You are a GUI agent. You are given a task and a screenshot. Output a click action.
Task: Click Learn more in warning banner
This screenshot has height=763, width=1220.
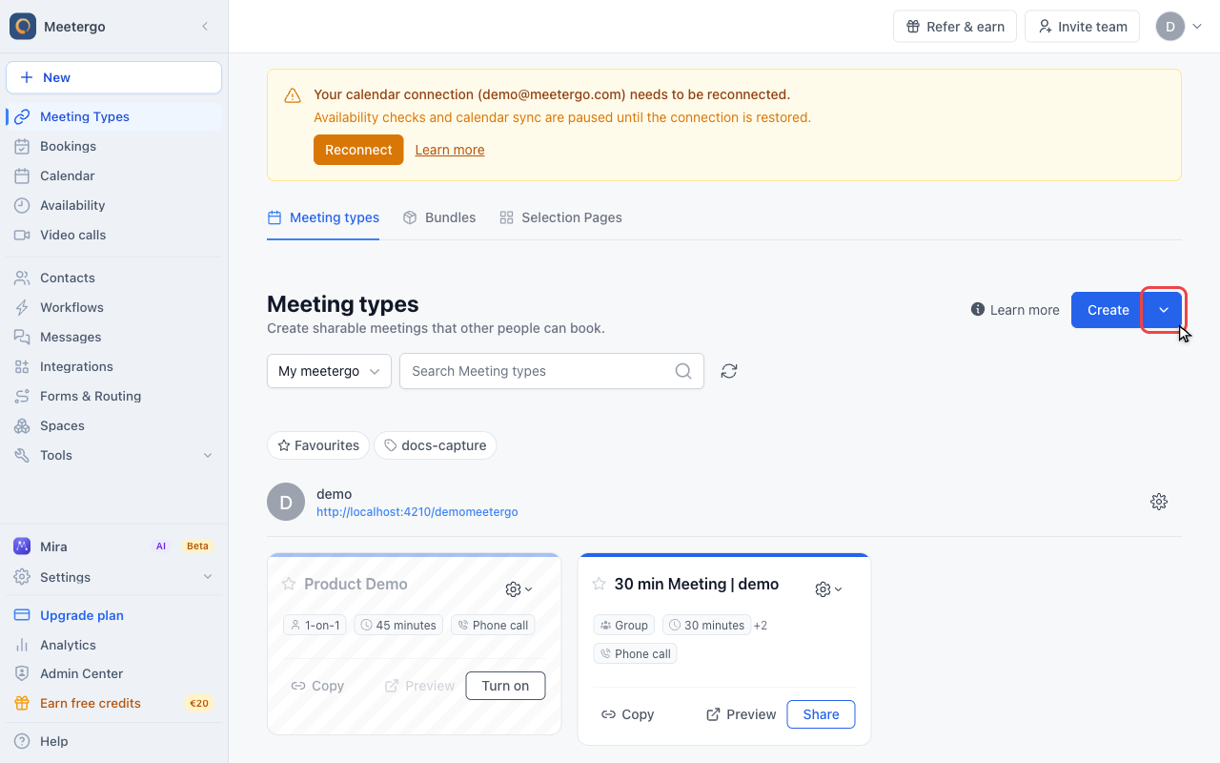[450, 150]
